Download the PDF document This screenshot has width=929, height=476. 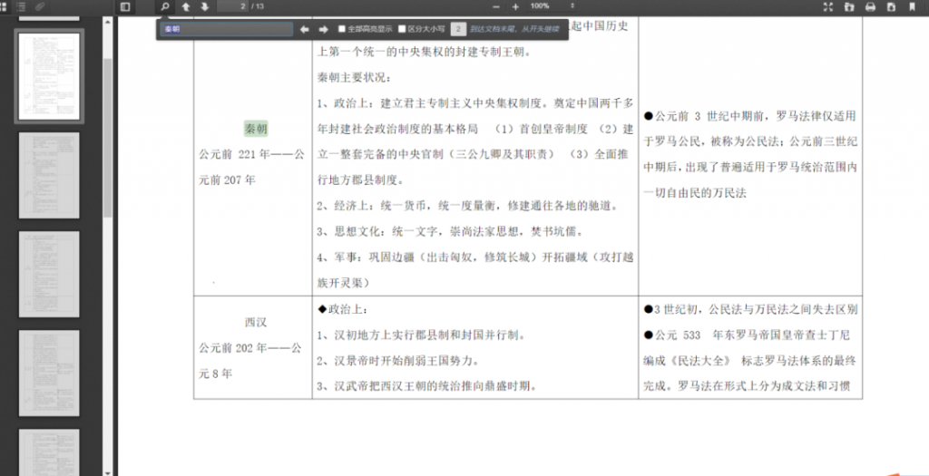[x=891, y=6]
